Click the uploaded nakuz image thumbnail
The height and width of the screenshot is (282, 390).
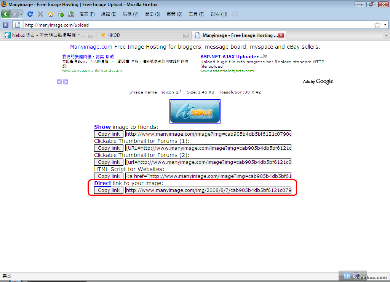(195, 111)
